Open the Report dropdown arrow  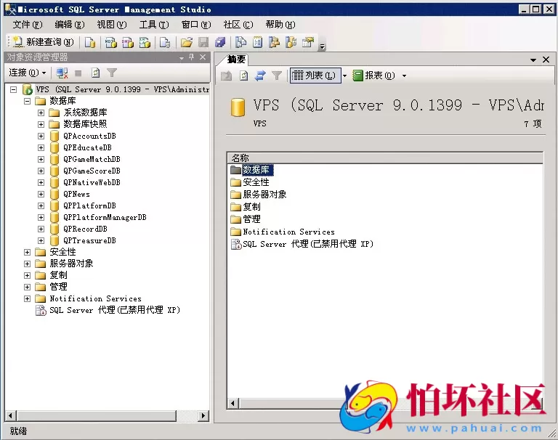(x=404, y=76)
